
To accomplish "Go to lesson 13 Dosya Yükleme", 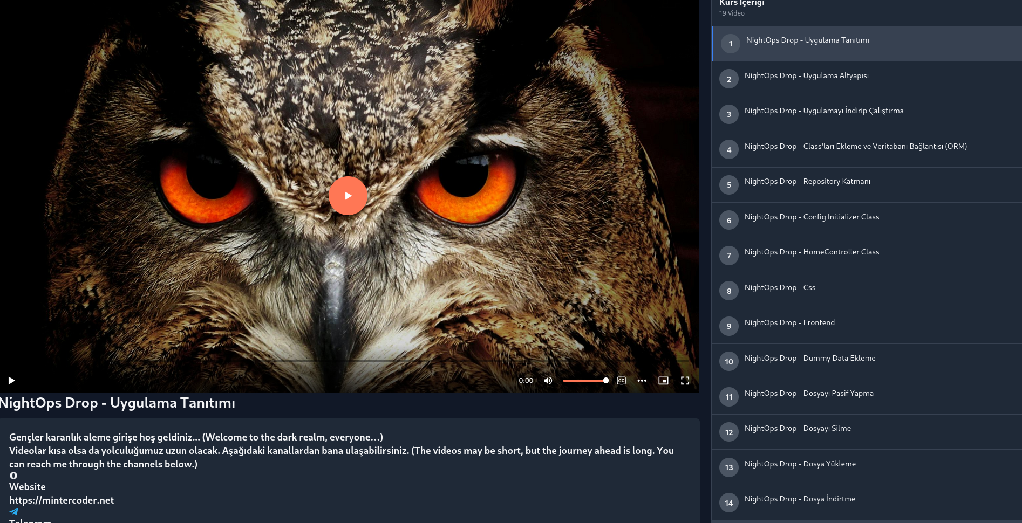I will [867, 467].
